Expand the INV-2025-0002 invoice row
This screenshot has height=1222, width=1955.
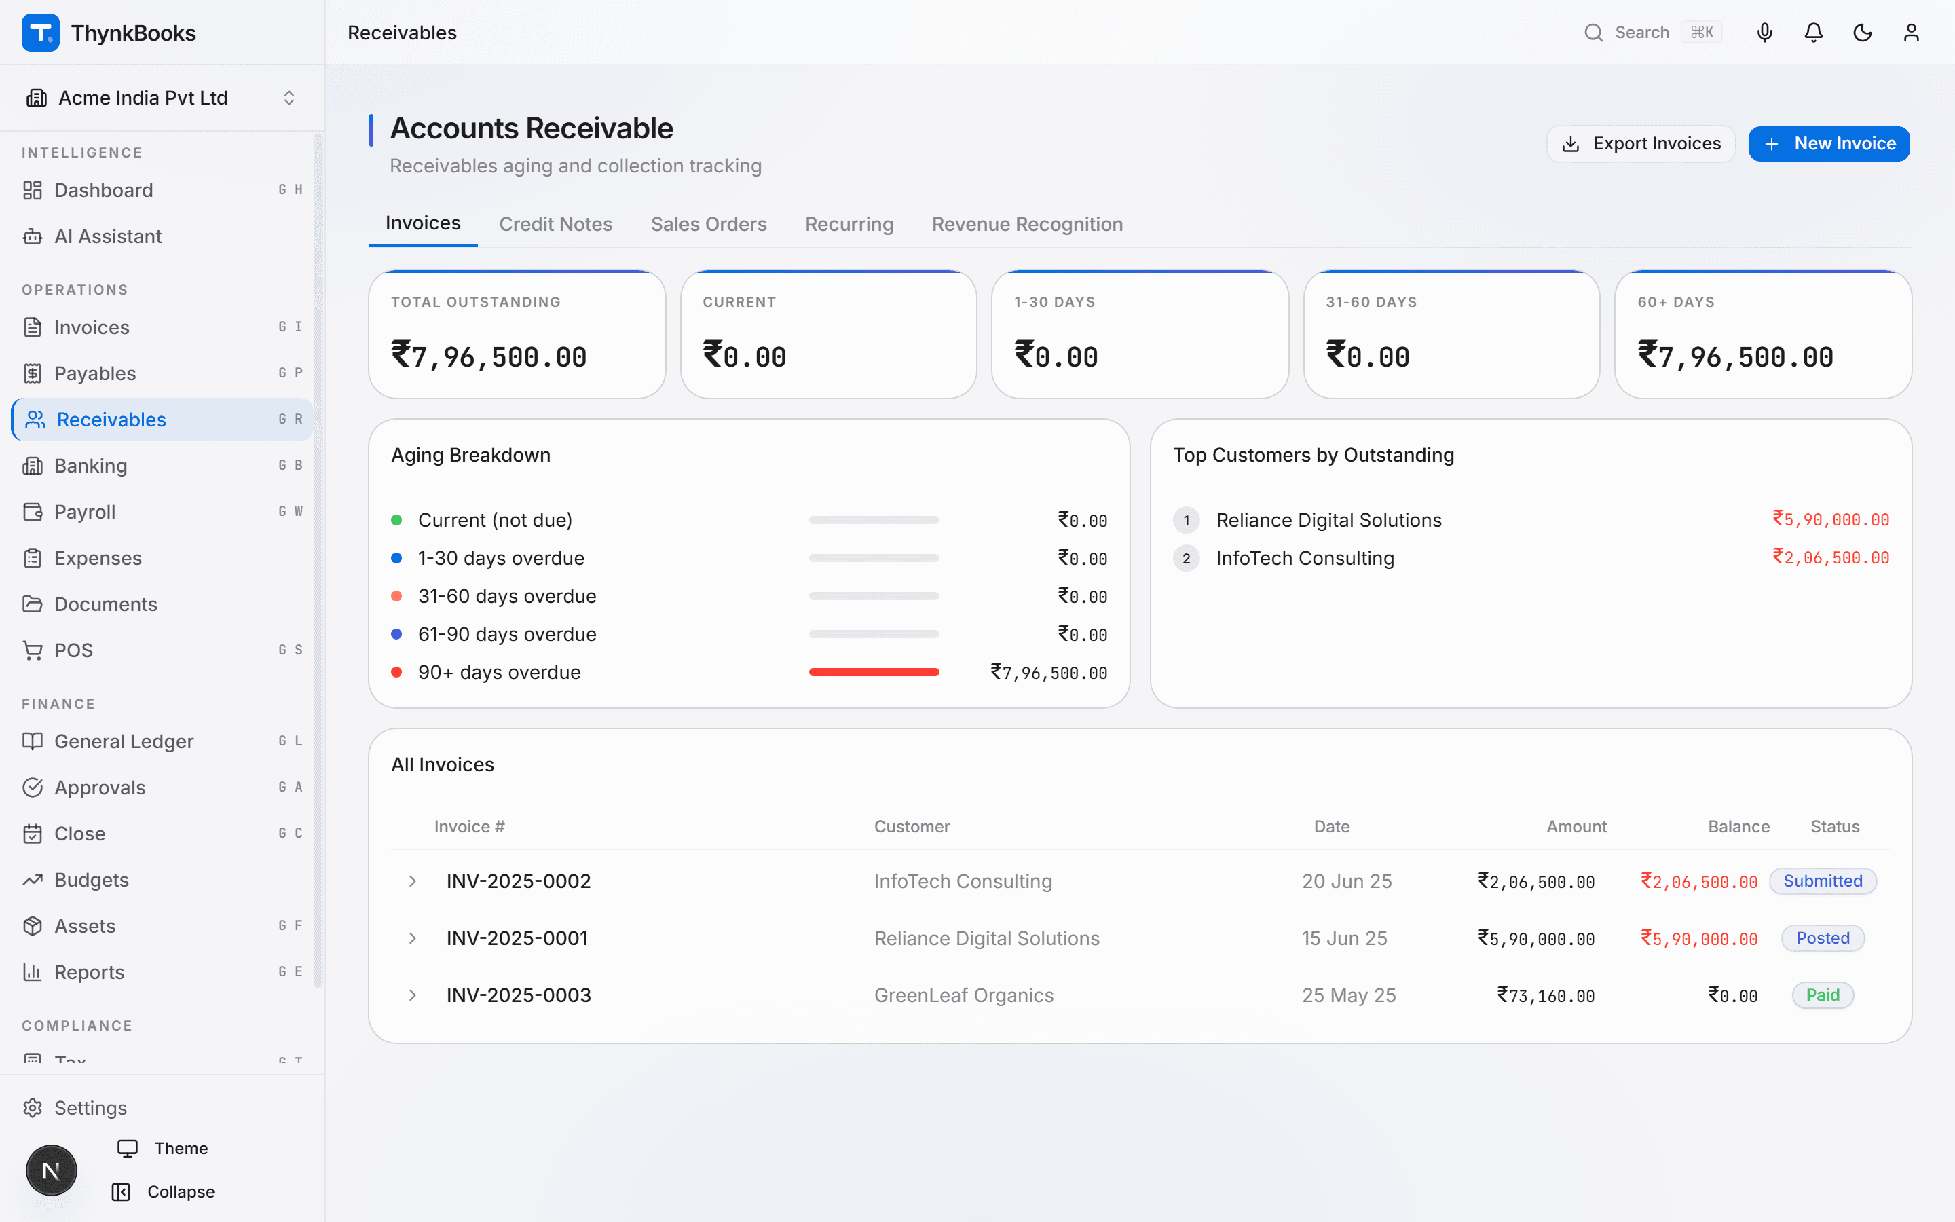pyautogui.click(x=412, y=881)
